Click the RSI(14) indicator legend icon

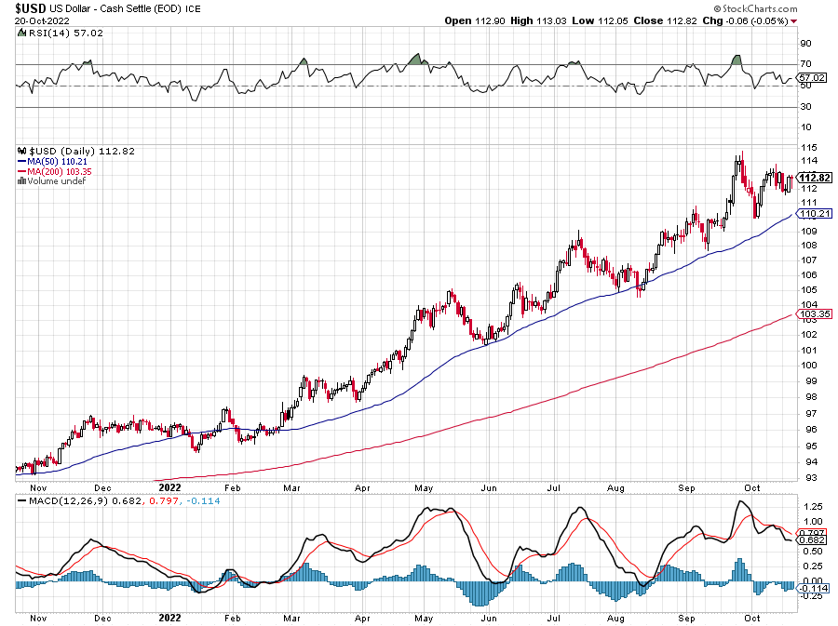pos(21,33)
